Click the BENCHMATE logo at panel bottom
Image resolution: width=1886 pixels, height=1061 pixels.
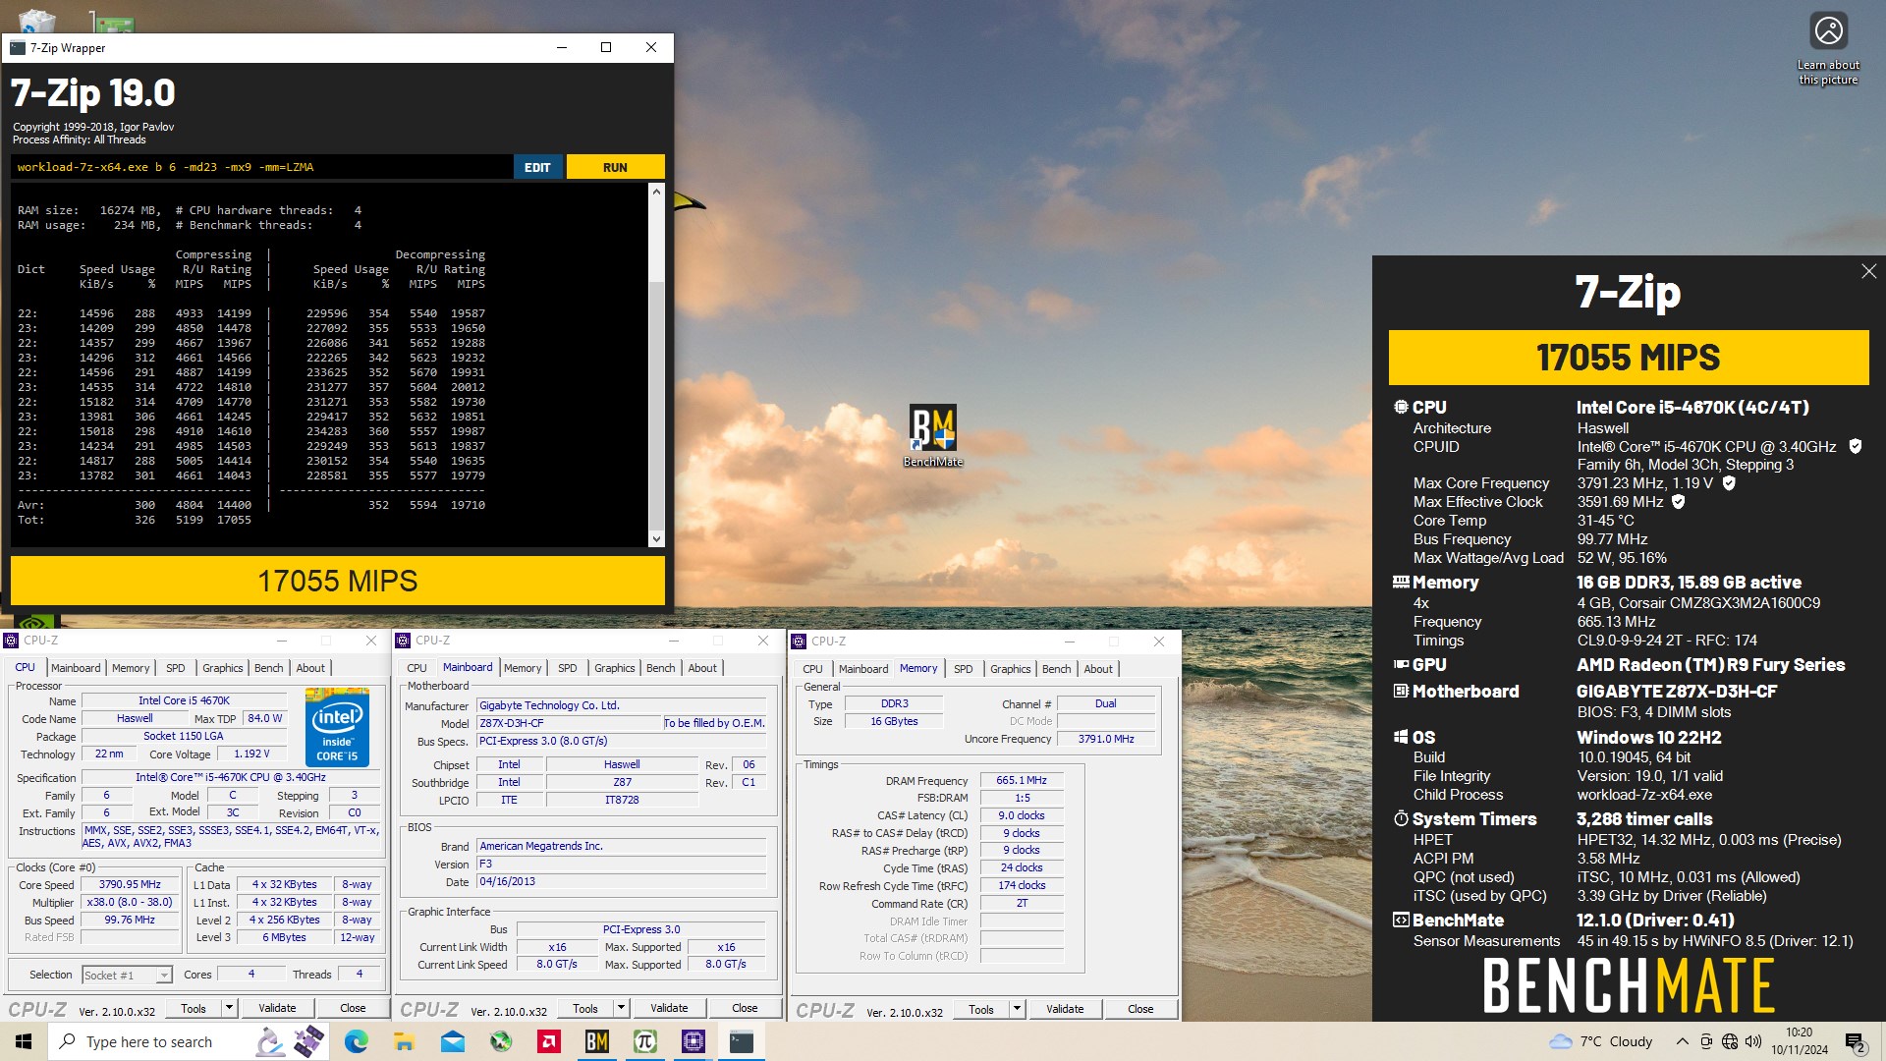[x=1628, y=985]
